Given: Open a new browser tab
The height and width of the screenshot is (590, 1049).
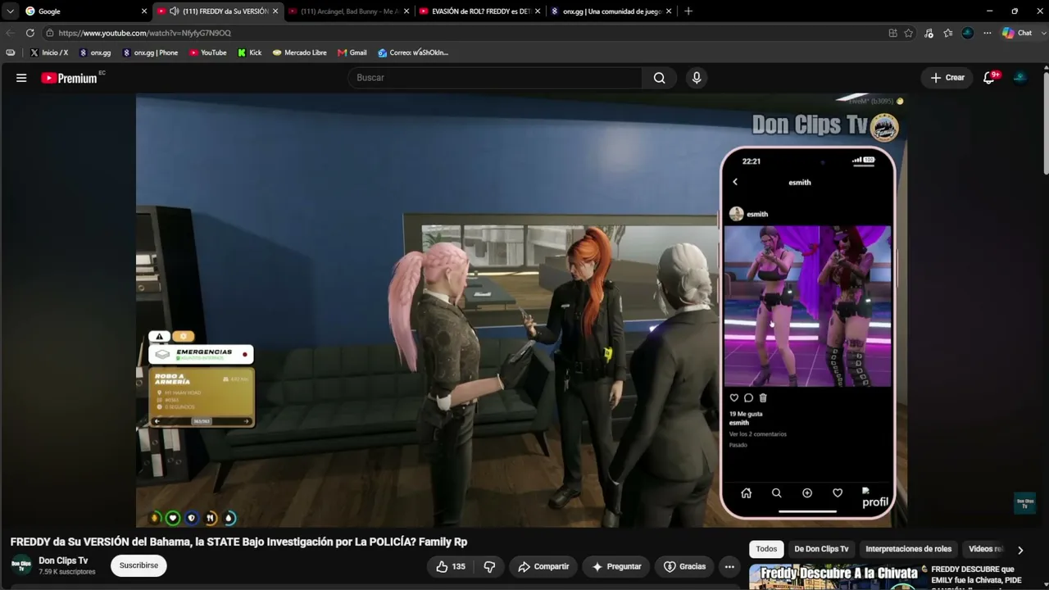Looking at the screenshot, I should [688, 11].
